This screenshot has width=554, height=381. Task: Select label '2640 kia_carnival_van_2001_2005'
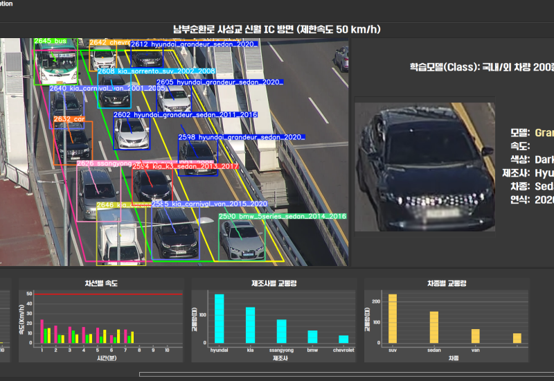107,89
